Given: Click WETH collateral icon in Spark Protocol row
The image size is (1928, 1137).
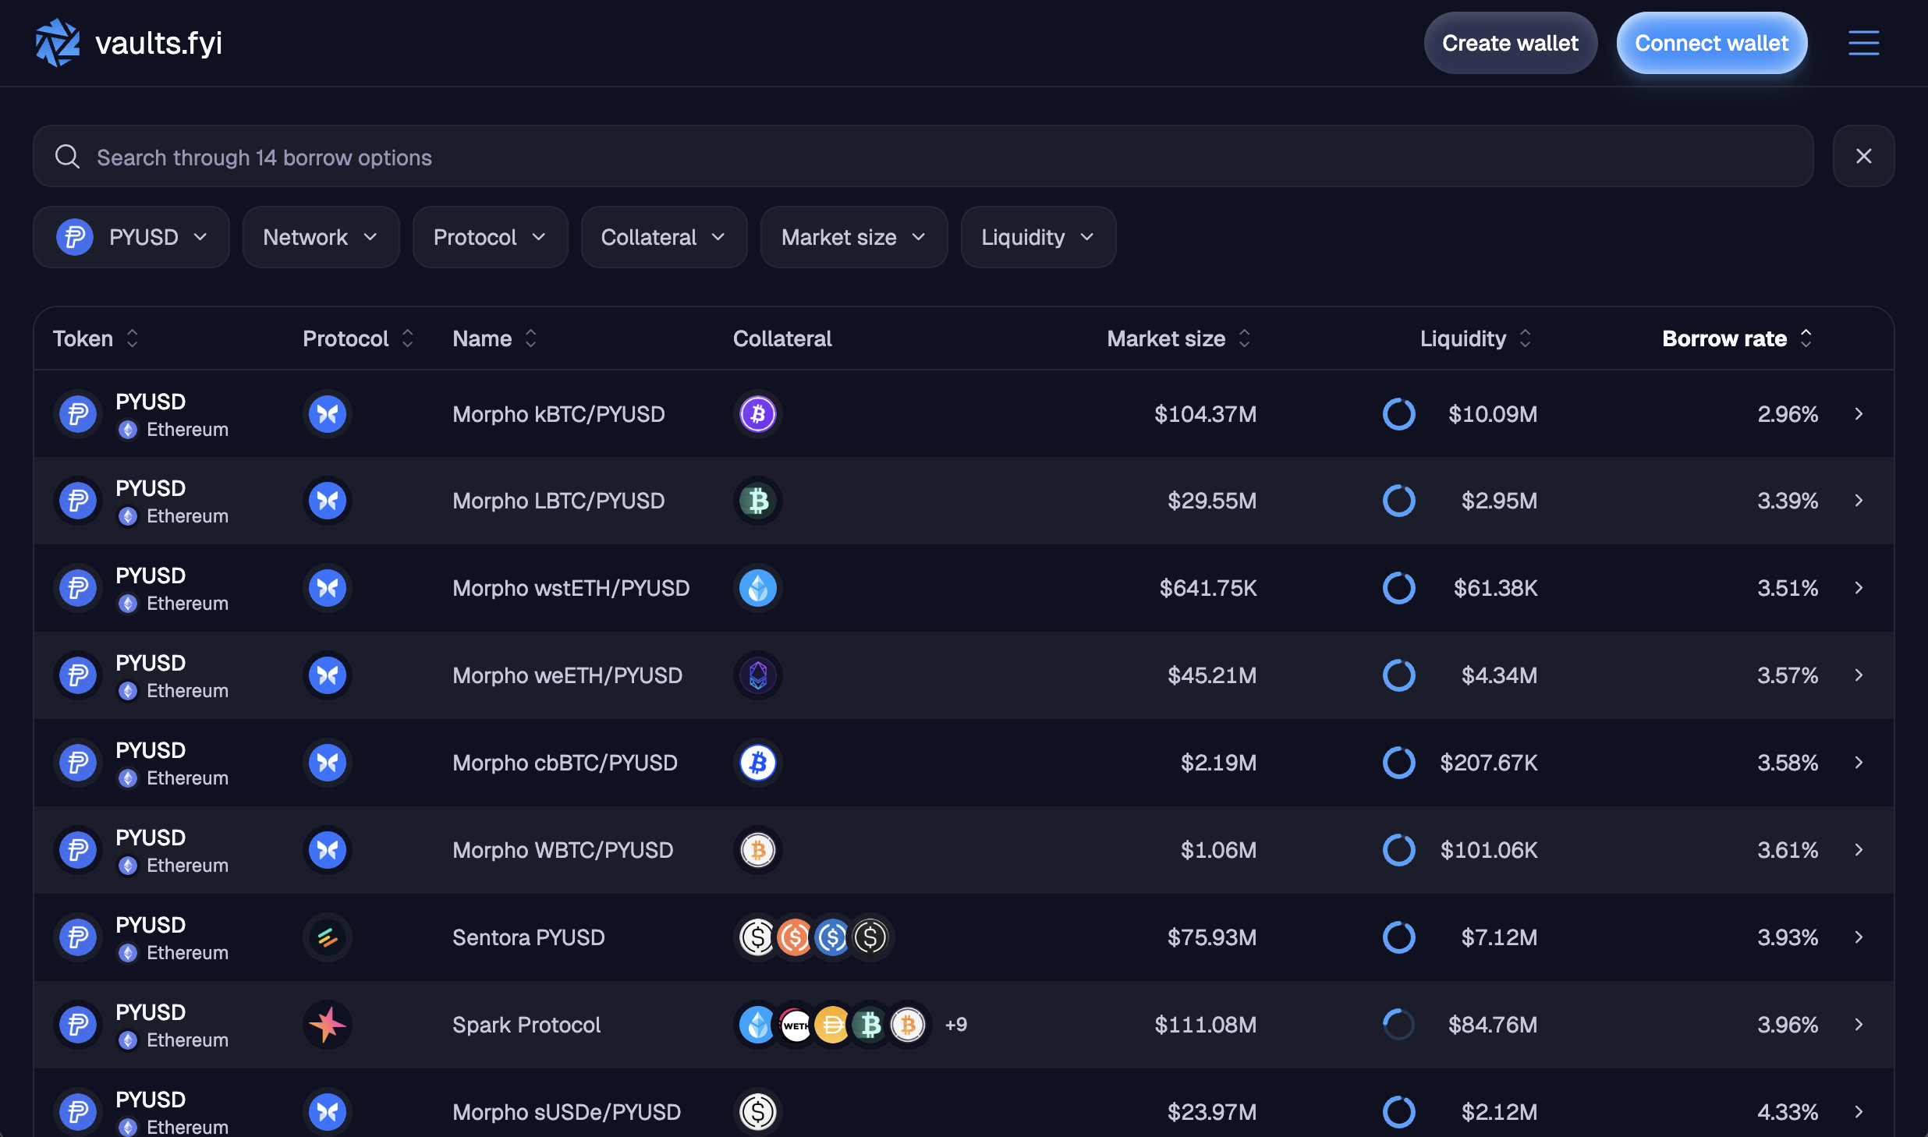Looking at the screenshot, I should 795,1025.
